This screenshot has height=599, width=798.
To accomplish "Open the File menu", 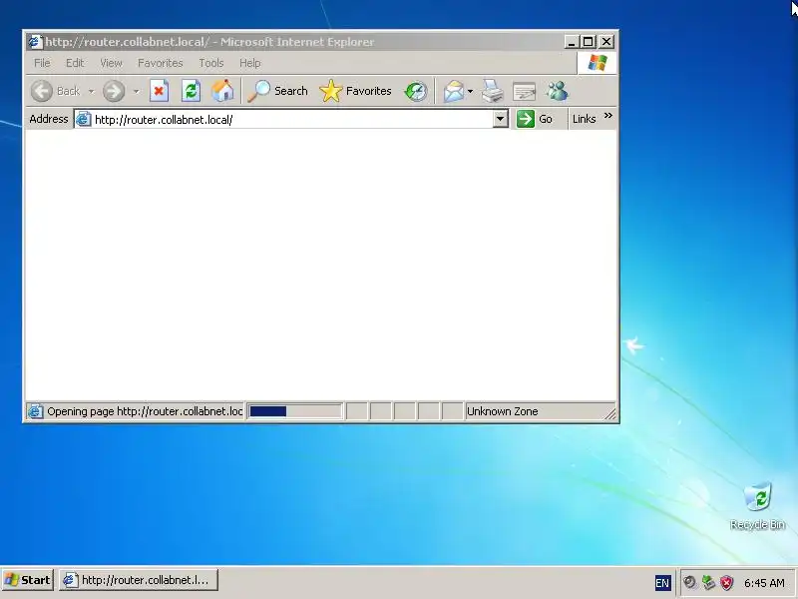I will (42, 63).
